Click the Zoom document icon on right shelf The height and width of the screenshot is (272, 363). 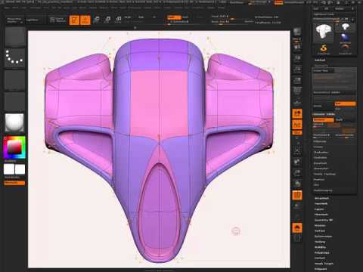(297, 58)
